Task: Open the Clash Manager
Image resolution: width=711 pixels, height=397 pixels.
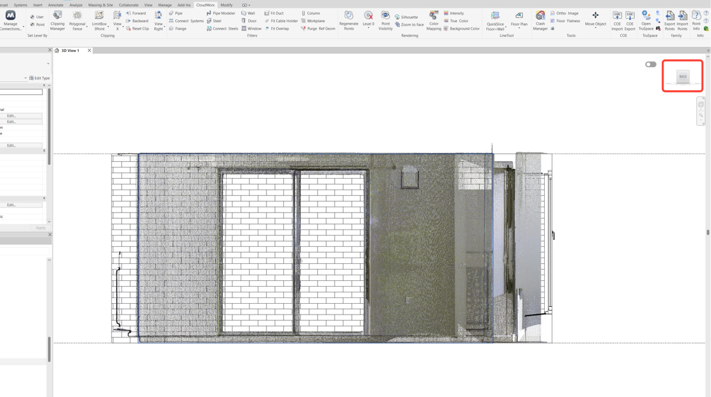Action: [x=540, y=21]
